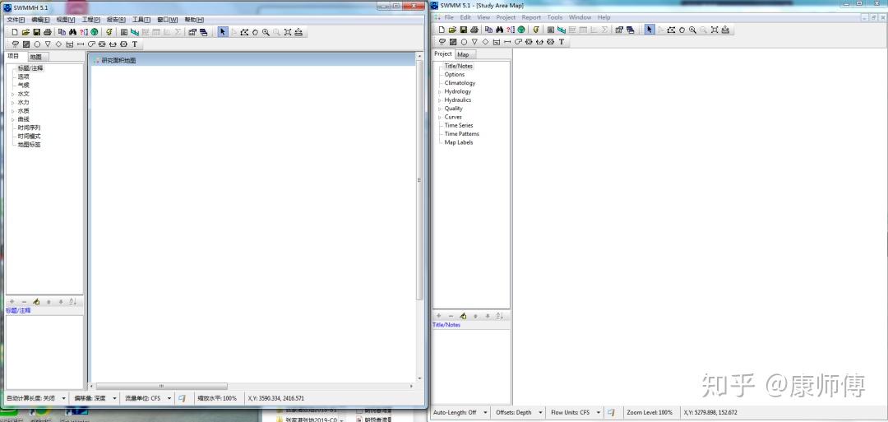The width and height of the screenshot is (888, 422).
Task: Click New project icon in English SWMM window
Action: point(442,30)
